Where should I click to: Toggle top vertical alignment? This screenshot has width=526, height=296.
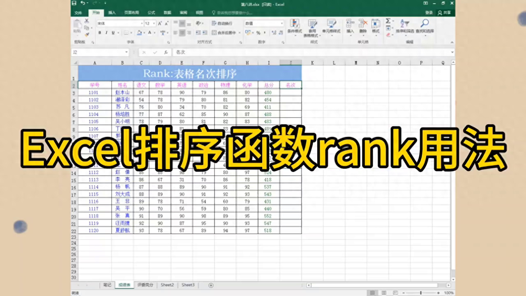coord(175,23)
